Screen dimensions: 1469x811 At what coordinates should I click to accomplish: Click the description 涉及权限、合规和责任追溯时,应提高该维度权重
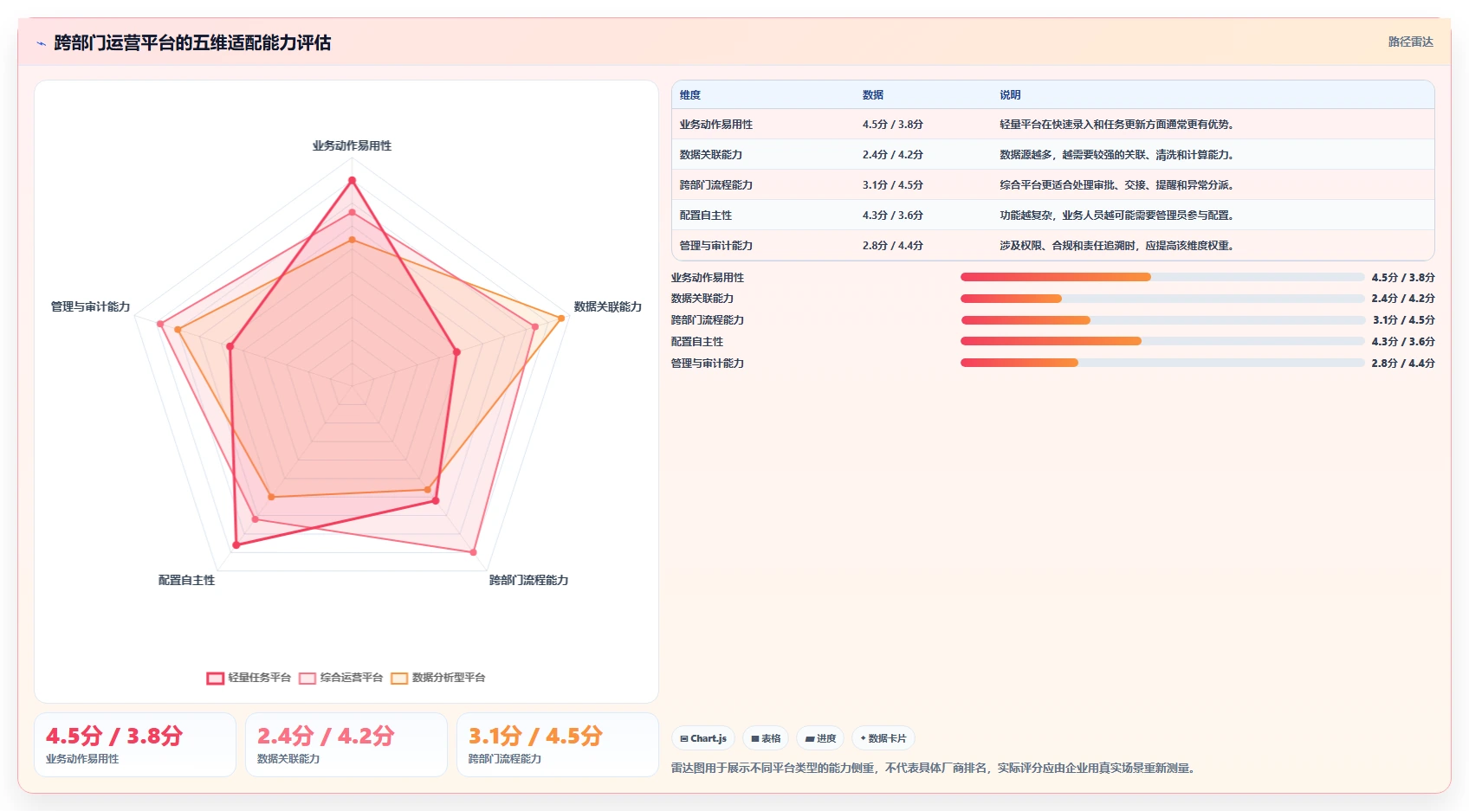(1116, 246)
